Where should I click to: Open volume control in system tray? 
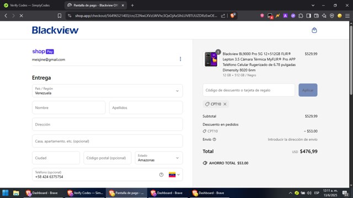coord(309,193)
